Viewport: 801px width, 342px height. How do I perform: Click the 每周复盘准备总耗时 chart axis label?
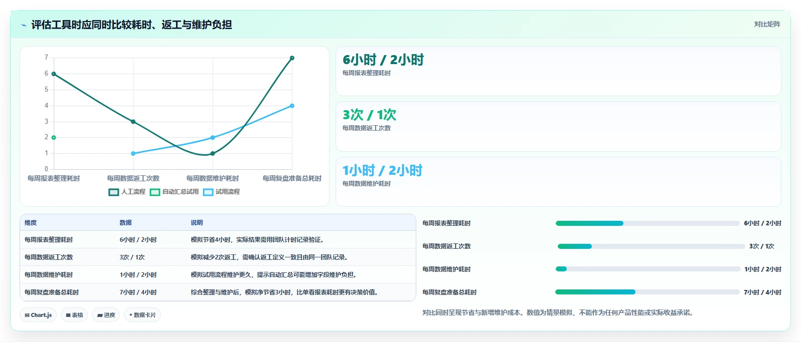point(292,178)
